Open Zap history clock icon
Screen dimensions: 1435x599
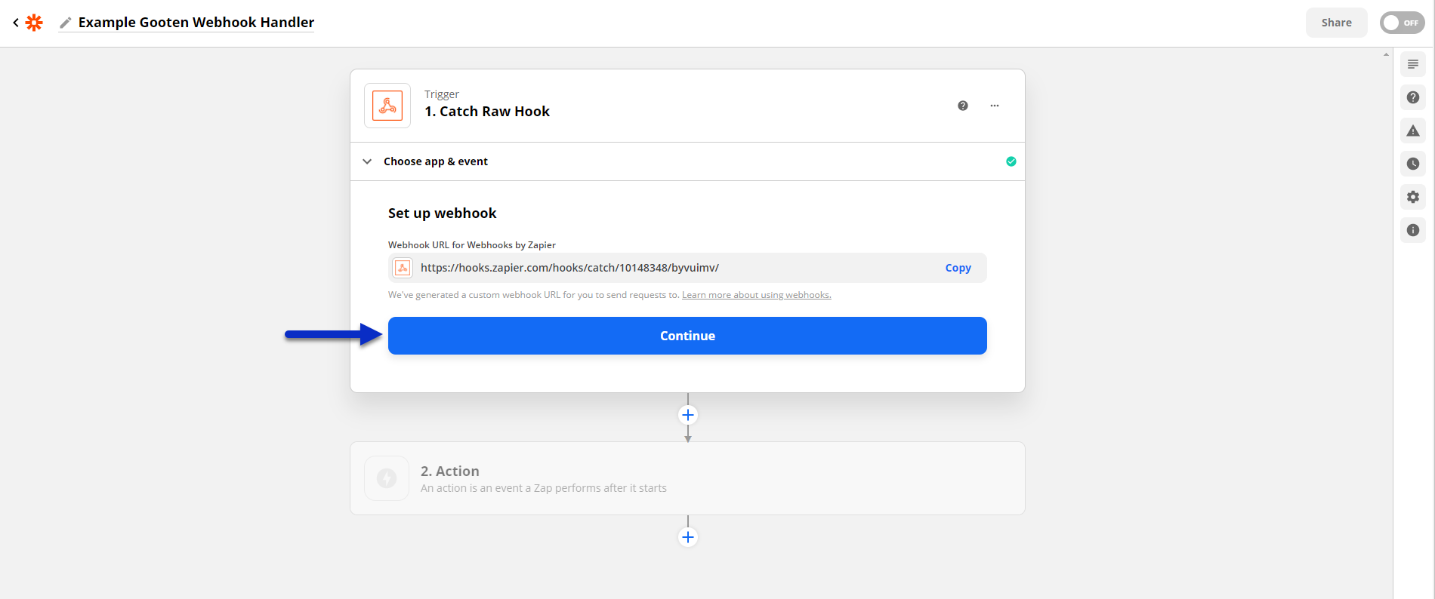pos(1413,164)
